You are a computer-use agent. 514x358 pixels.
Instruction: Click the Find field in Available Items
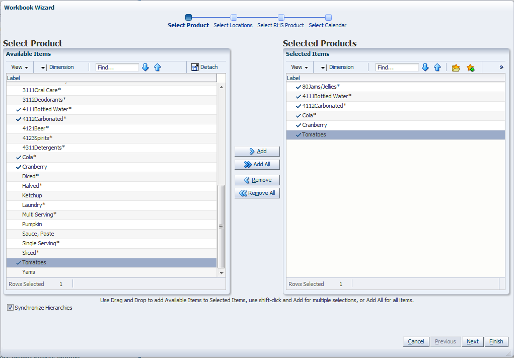click(117, 67)
